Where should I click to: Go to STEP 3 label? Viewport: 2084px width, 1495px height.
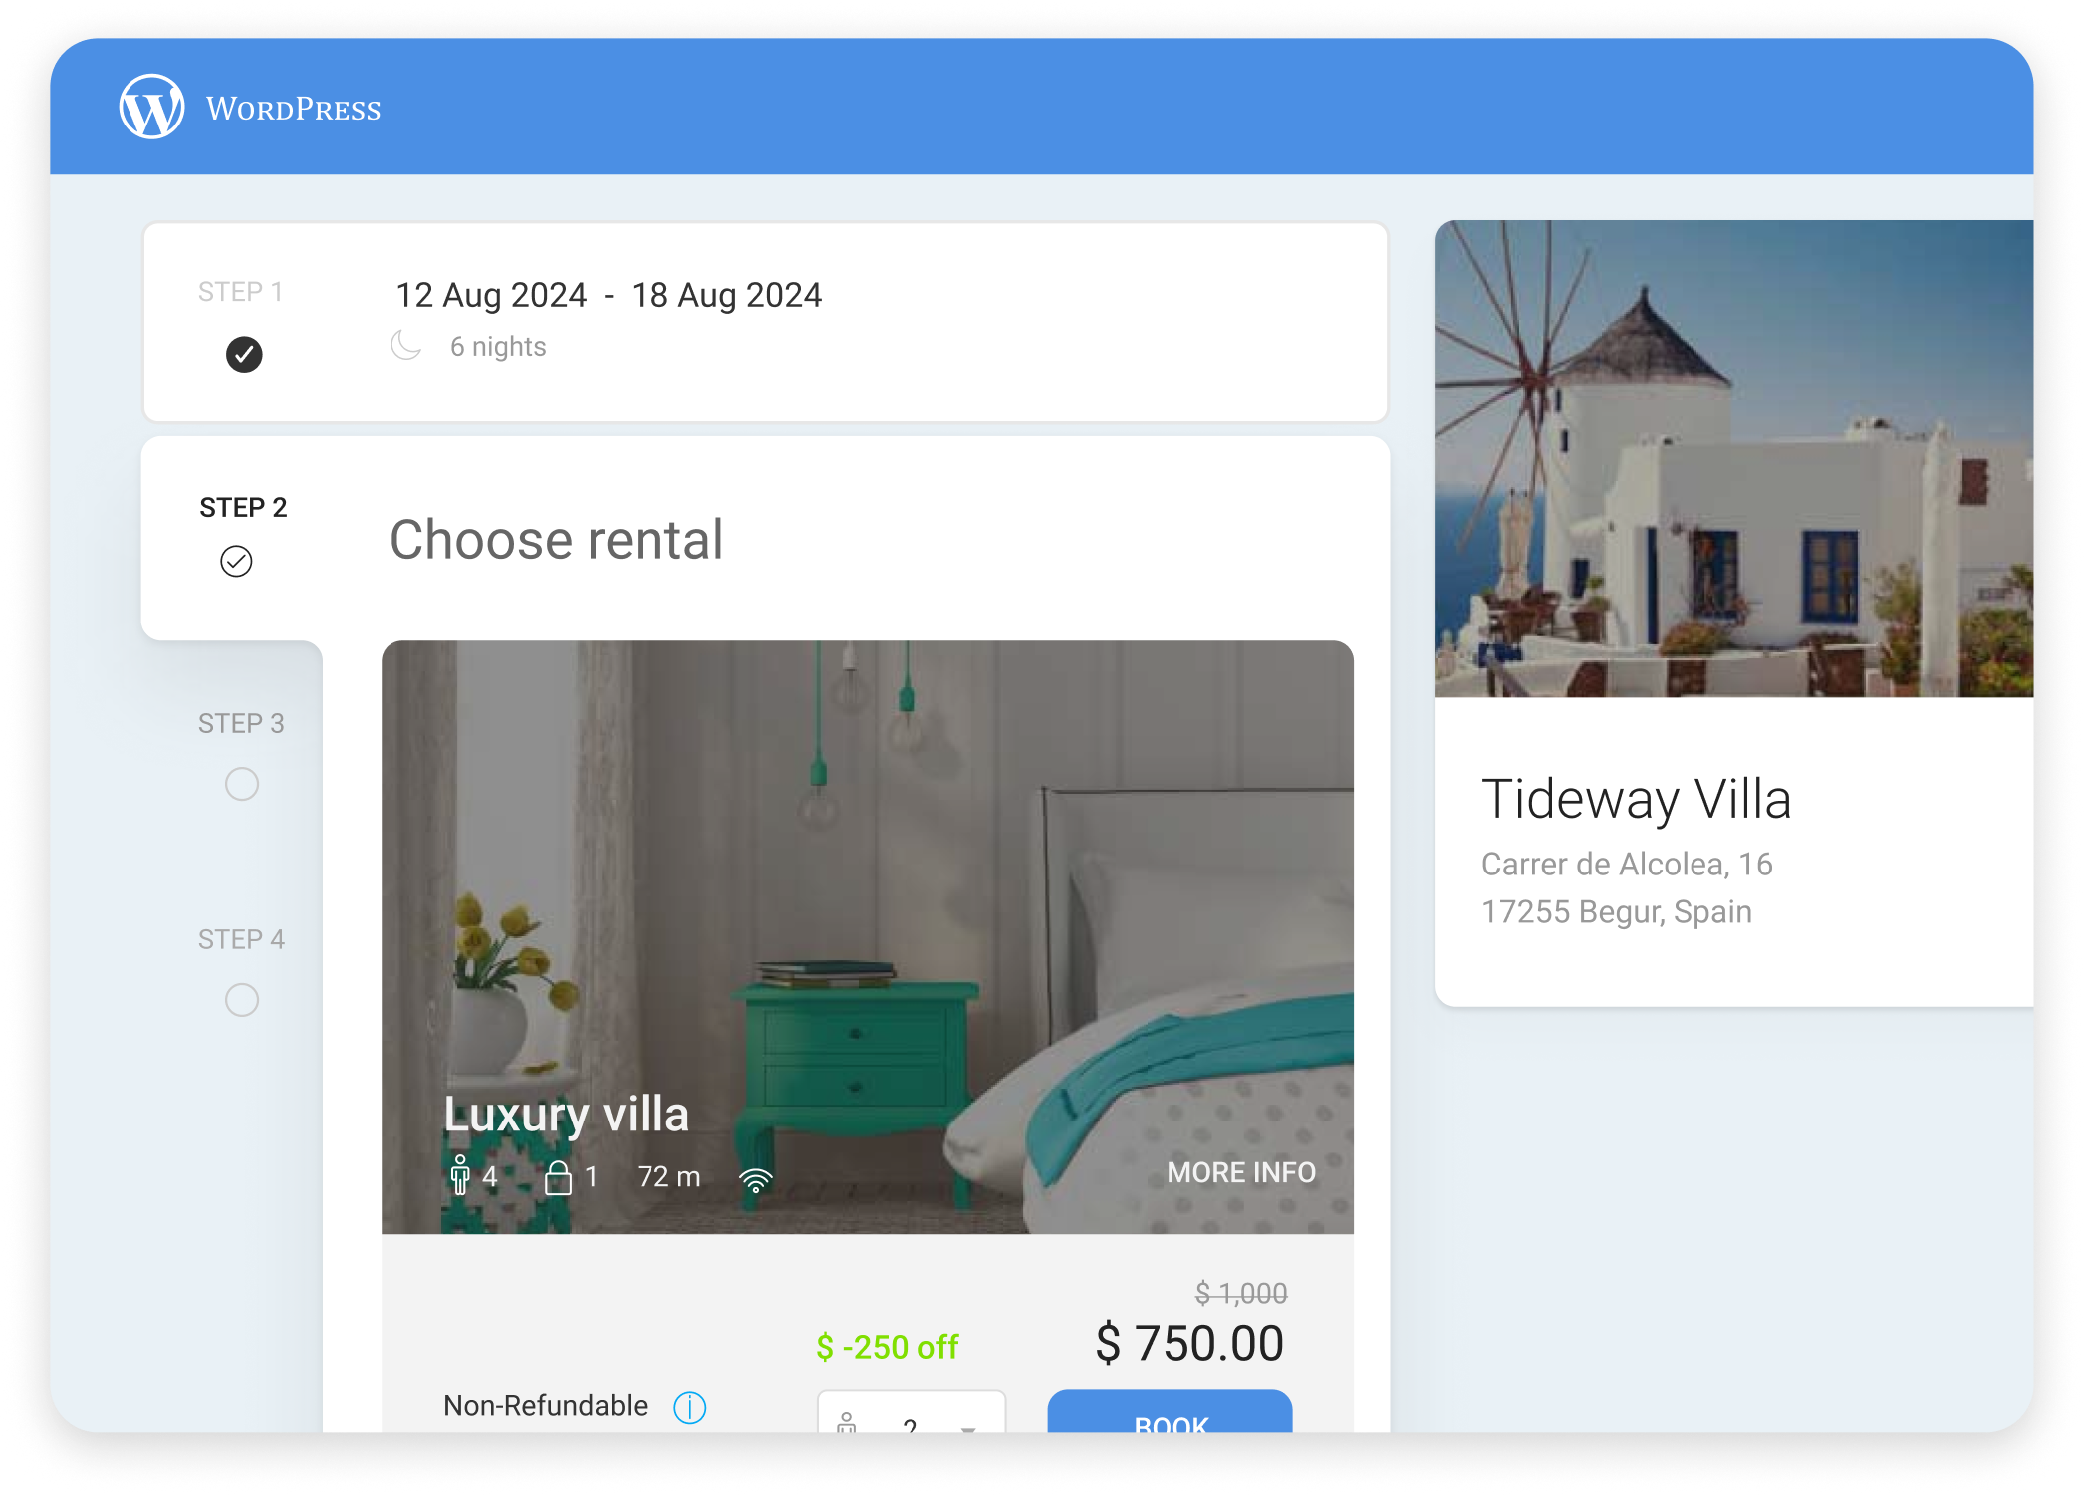point(241,723)
